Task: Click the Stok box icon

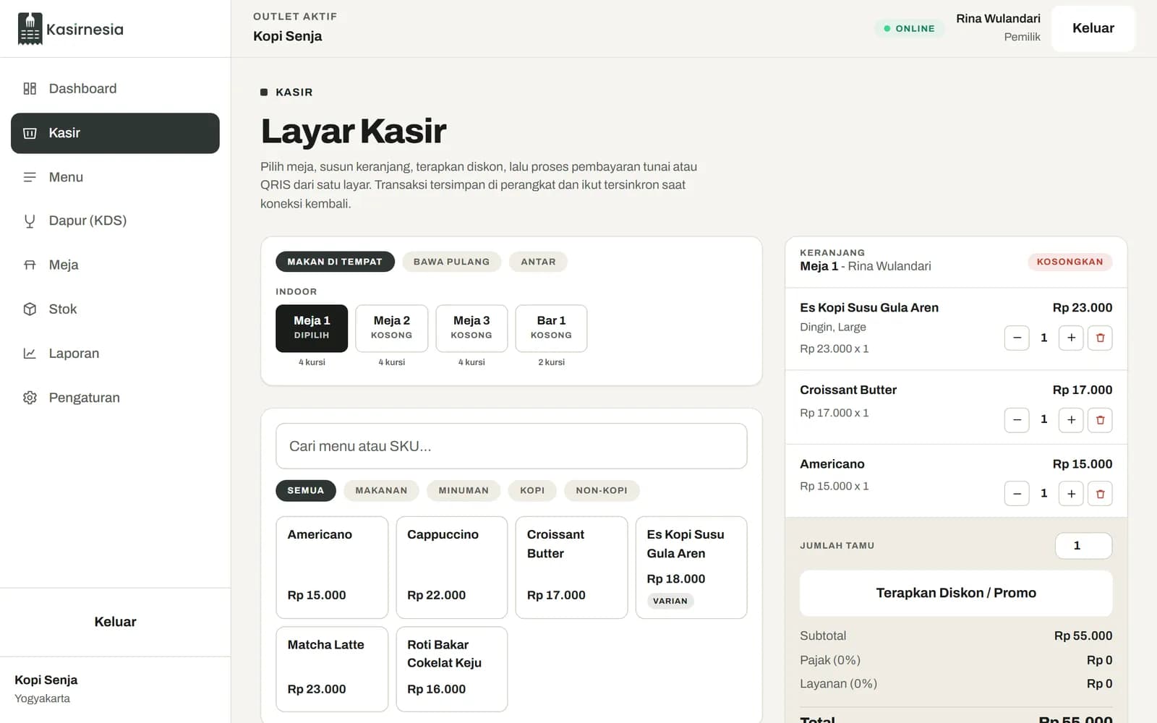Action: (30, 309)
